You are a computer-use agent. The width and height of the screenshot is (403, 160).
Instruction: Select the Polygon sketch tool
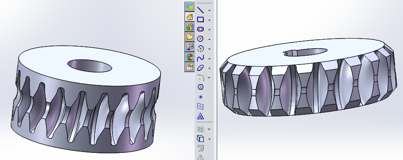pos(200,87)
